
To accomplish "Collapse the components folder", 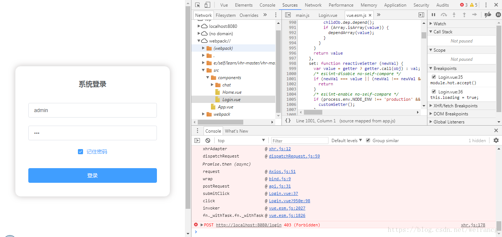I will pos(208,77).
